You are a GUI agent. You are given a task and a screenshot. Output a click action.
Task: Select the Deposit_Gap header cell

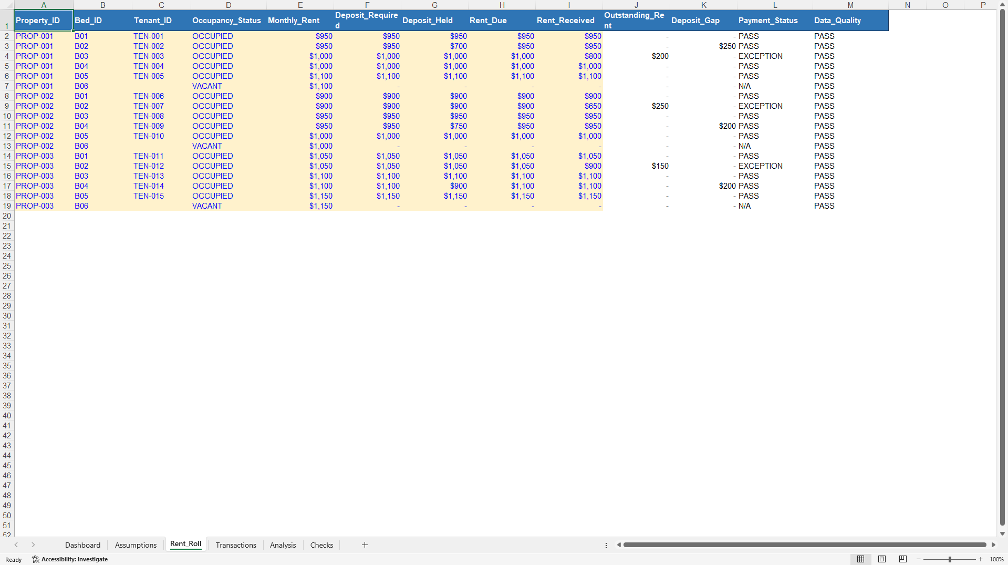703,20
